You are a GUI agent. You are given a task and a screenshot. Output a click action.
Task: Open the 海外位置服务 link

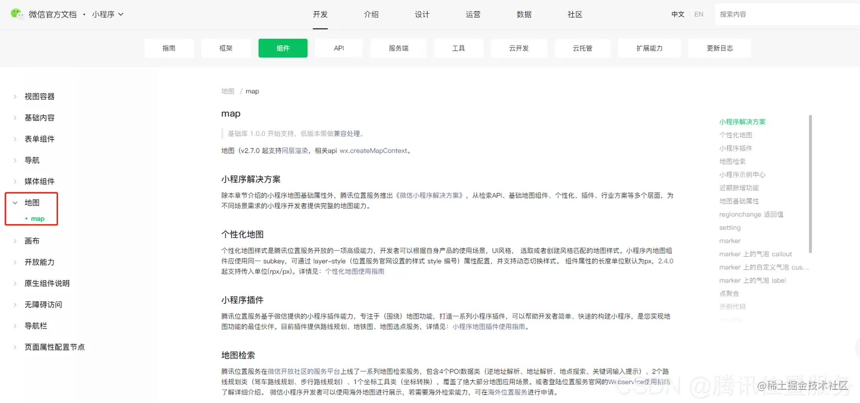[x=507, y=393]
